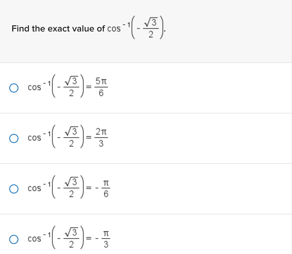The width and height of the screenshot is (292, 254).
Task: Select the radio button for answer 2π/3
Action: [x=14, y=138]
